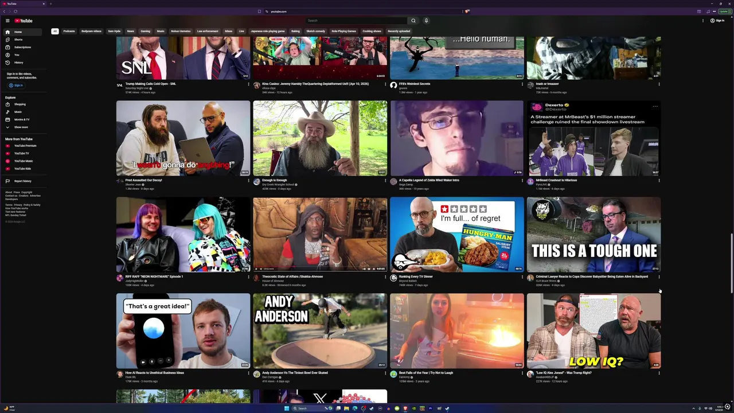Open Criminal Lawyer Reacts video title

[x=592, y=276]
